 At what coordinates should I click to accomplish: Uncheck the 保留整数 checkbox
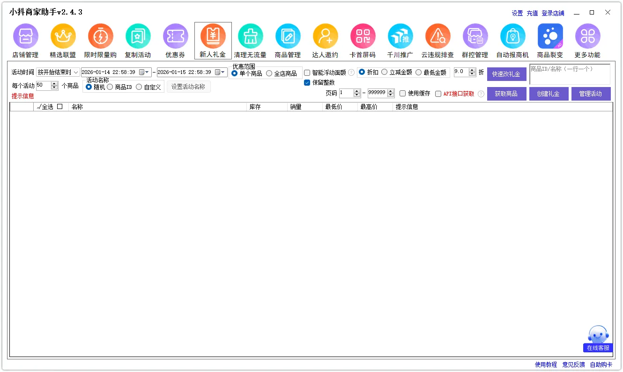pyautogui.click(x=307, y=83)
